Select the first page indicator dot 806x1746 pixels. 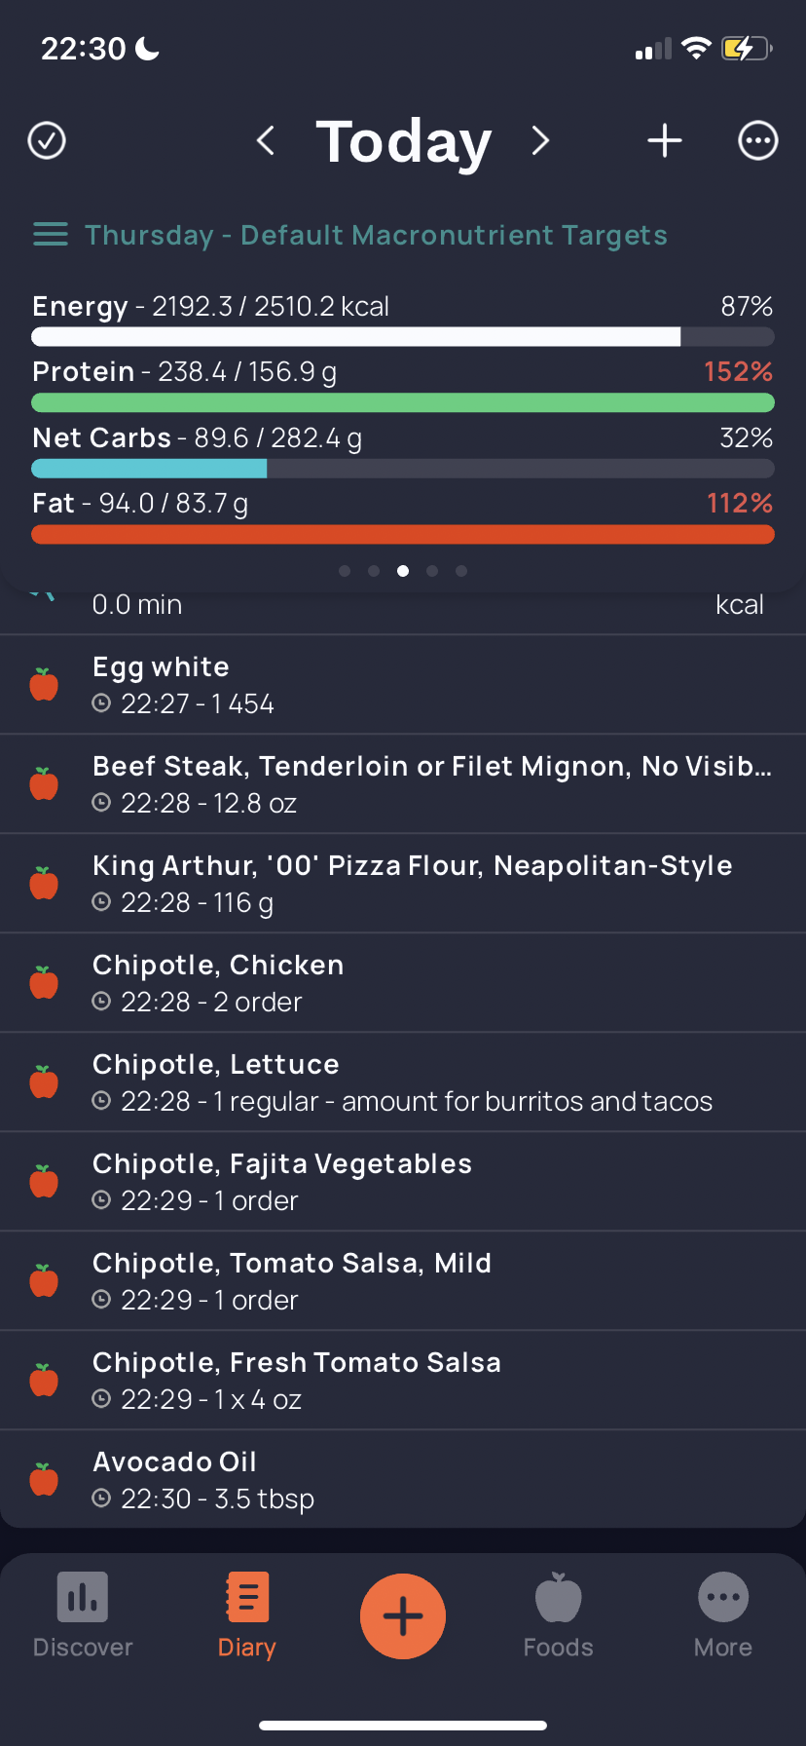pos(345,571)
